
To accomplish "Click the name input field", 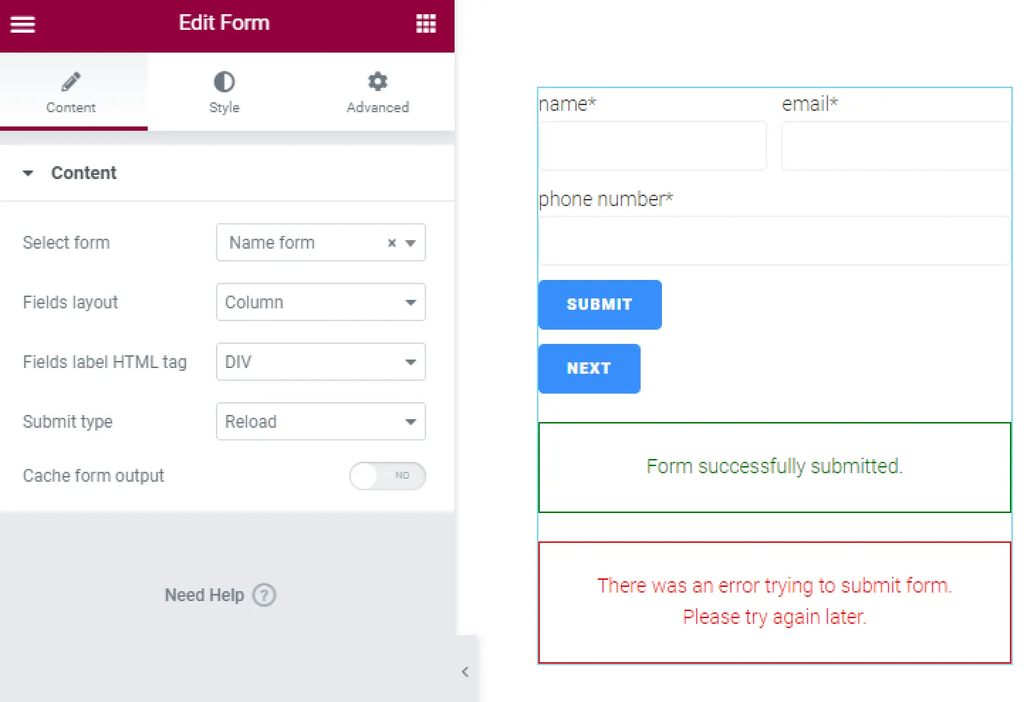I will click(x=652, y=146).
